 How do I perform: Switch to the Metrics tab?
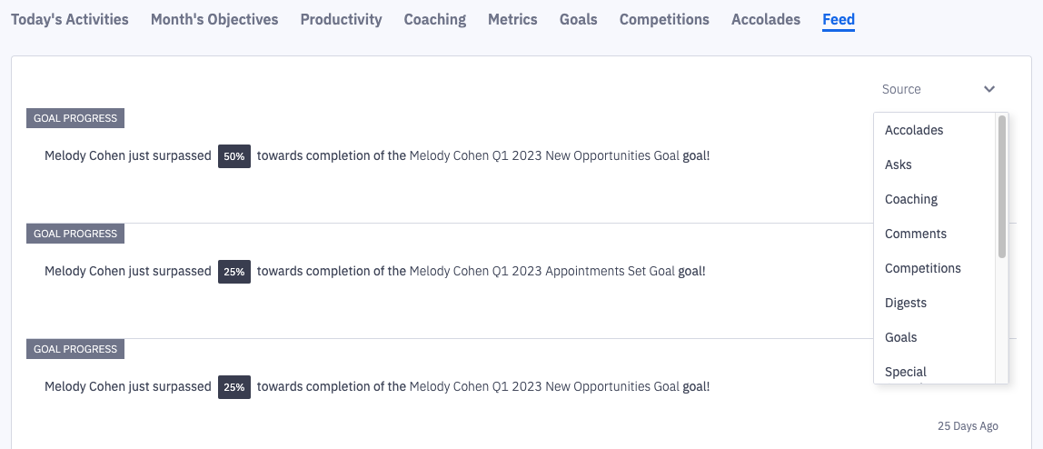click(x=512, y=19)
